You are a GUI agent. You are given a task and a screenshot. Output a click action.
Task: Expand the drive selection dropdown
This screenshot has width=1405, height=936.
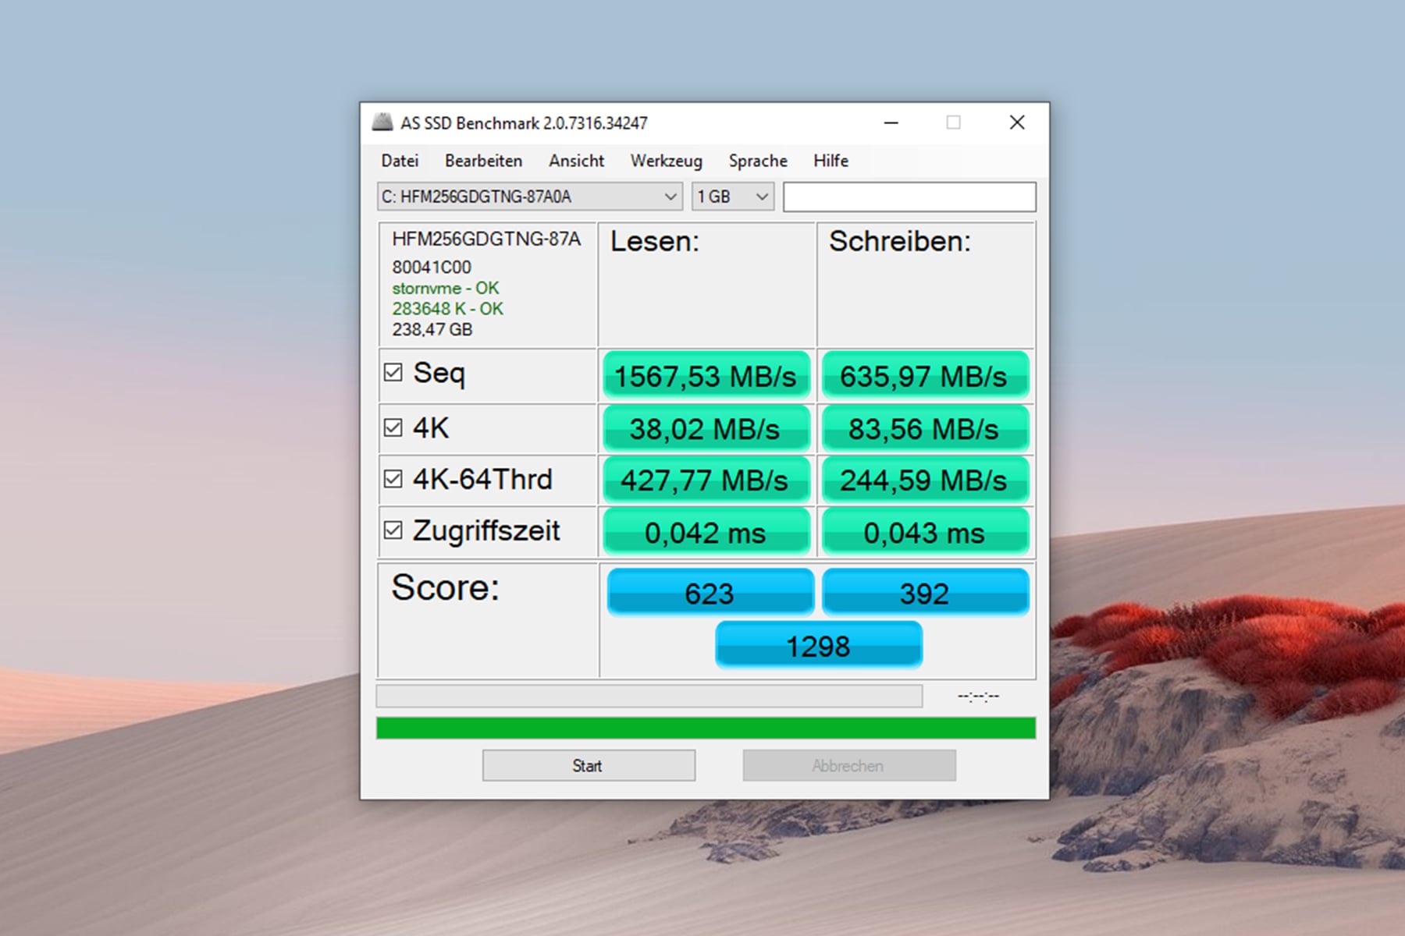pyautogui.click(x=530, y=197)
